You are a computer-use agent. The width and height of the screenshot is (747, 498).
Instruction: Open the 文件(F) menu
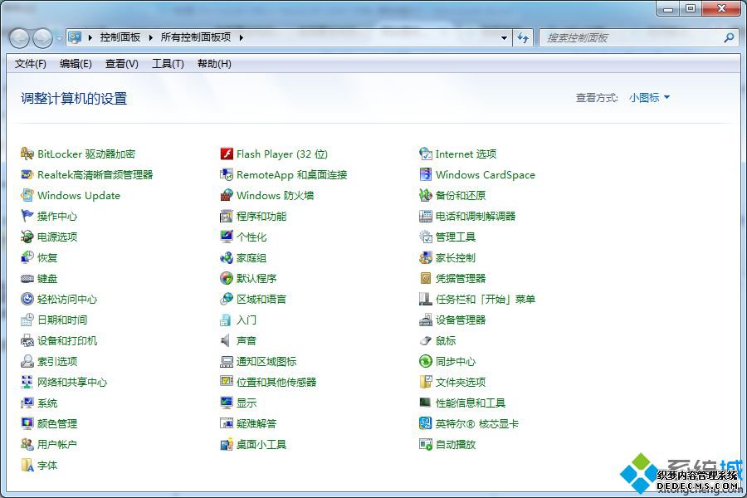(31, 64)
